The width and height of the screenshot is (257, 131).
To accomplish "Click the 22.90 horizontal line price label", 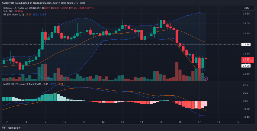I will click(246, 66).
